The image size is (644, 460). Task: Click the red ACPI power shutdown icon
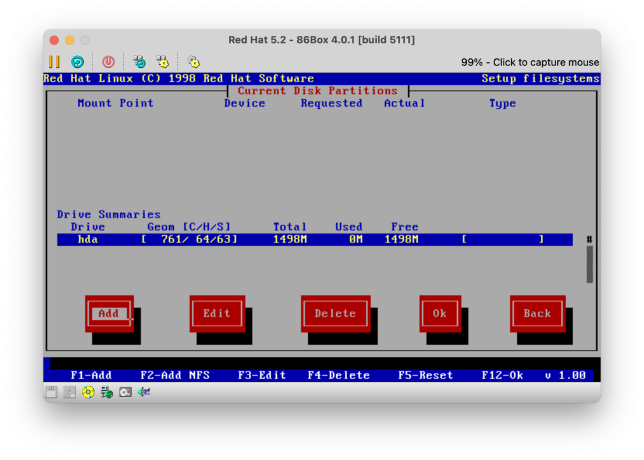(x=108, y=62)
